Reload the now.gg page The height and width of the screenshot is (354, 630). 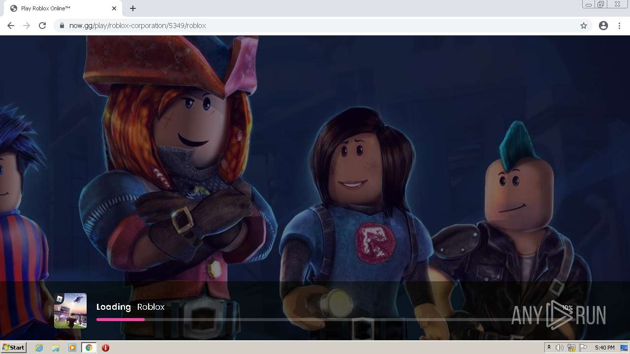(x=42, y=26)
